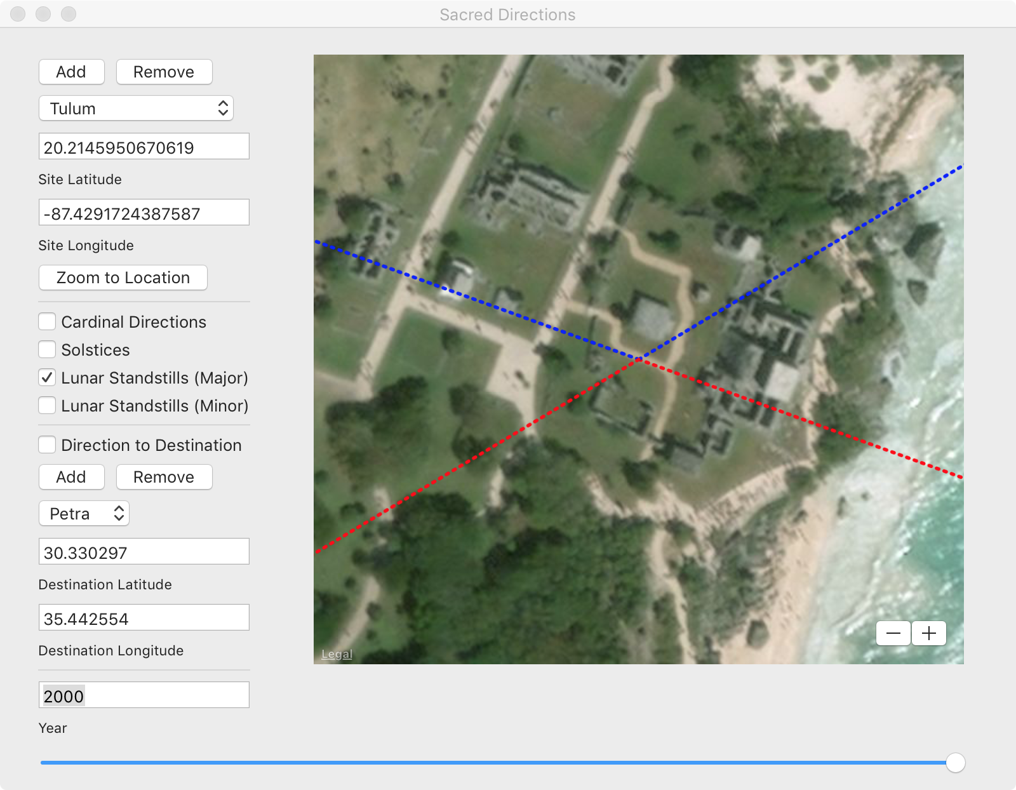Viewport: 1016px width, 790px height.
Task: Click into the Site Longitude field
Action: pos(144,213)
